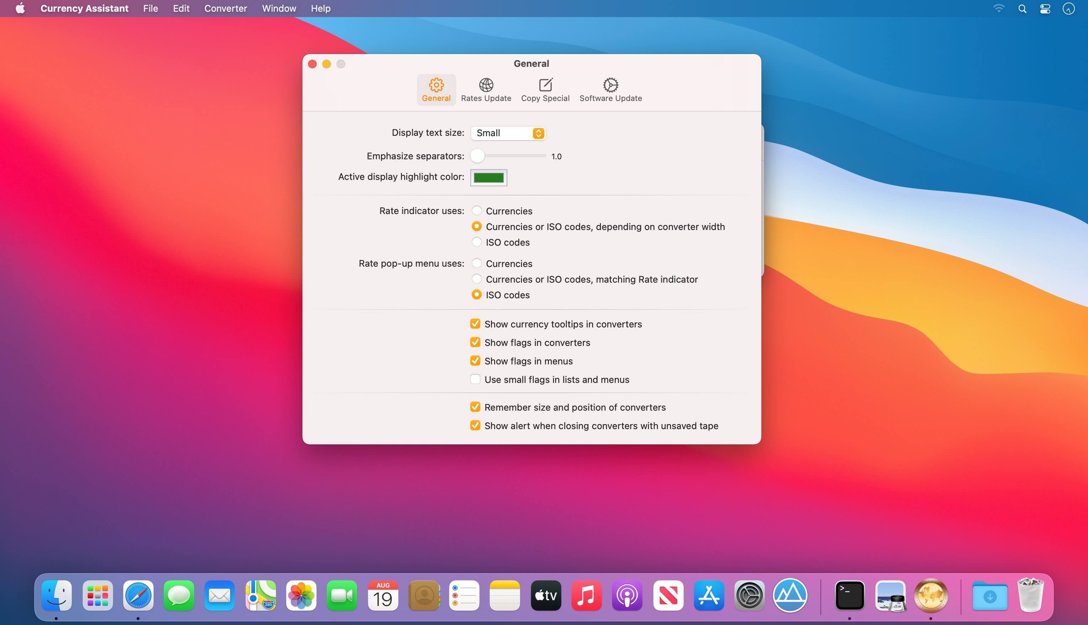Viewport: 1088px width, 625px height.
Task: Open App Store from the Dock
Action: click(709, 595)
